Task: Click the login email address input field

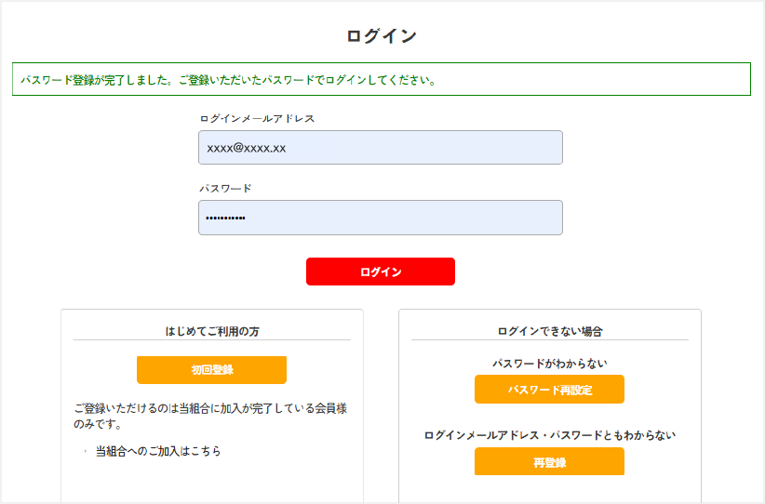Action: [x=380, y=148]
